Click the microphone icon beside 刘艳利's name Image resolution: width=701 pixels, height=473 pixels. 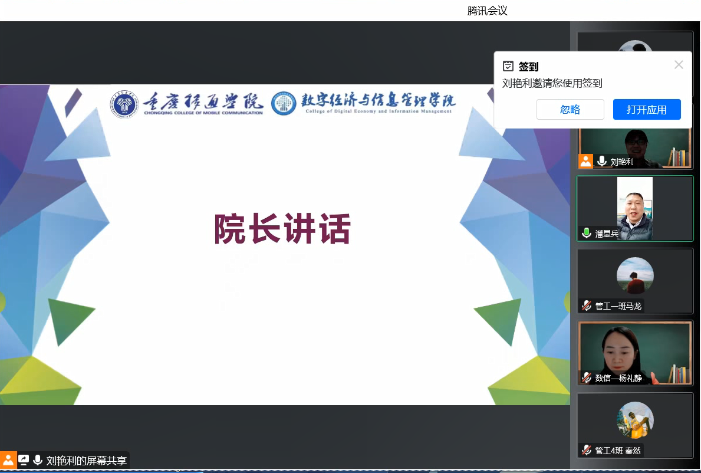tap(602, 161)
